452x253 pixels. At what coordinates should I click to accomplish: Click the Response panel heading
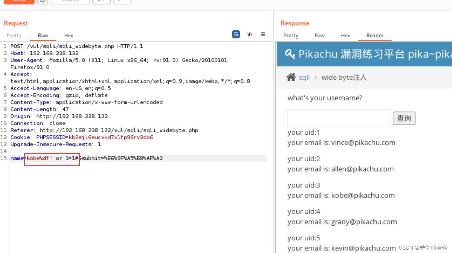[295, 23]
